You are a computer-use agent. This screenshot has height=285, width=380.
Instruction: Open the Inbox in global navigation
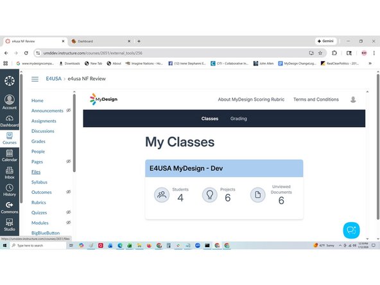click(10, 173)
